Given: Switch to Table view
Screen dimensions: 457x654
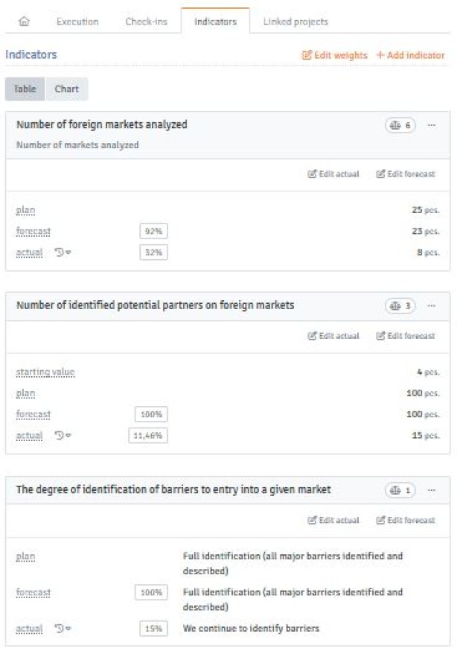Looking at the screenshot, I should (25, 89).
